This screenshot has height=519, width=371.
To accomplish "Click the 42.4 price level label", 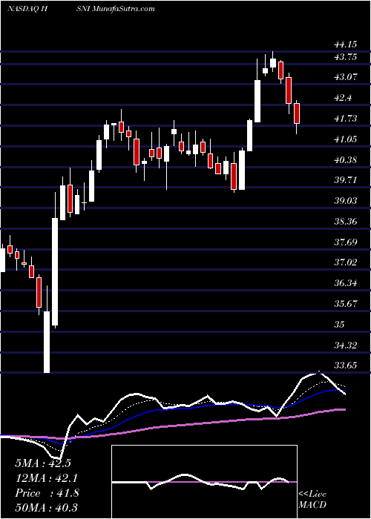I will click(x=344, y=98).
